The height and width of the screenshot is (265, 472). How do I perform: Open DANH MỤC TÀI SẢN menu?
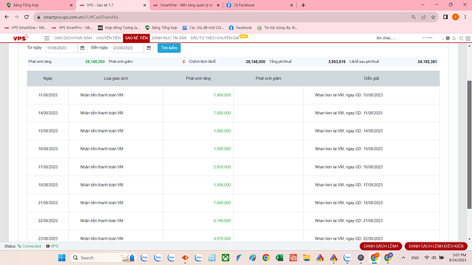click(x=169, y=38)
